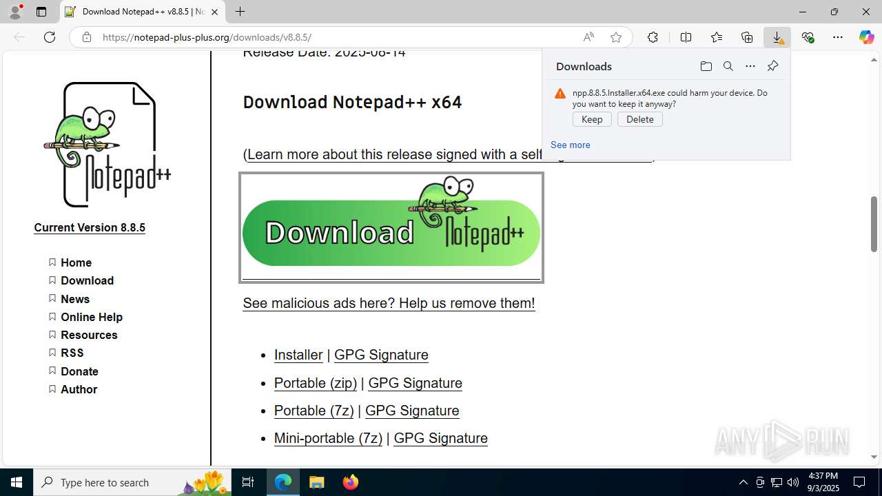Open Browser essentials icon
The image size is (882, 496).
(x=808, y=37)
